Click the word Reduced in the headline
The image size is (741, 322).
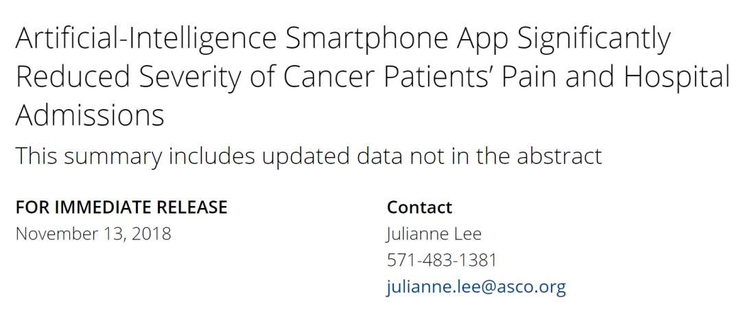72,77
